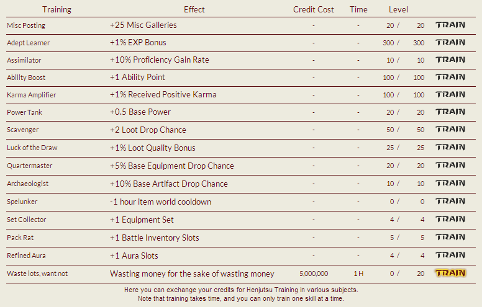Train Luck of the Draw

tap(450, 147)
